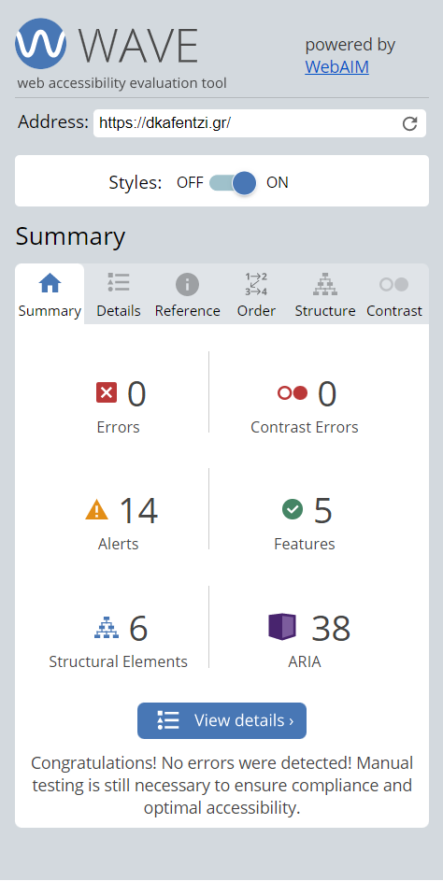
Task: Click the Contrast Errors circles icon
Action: (293, 392)
